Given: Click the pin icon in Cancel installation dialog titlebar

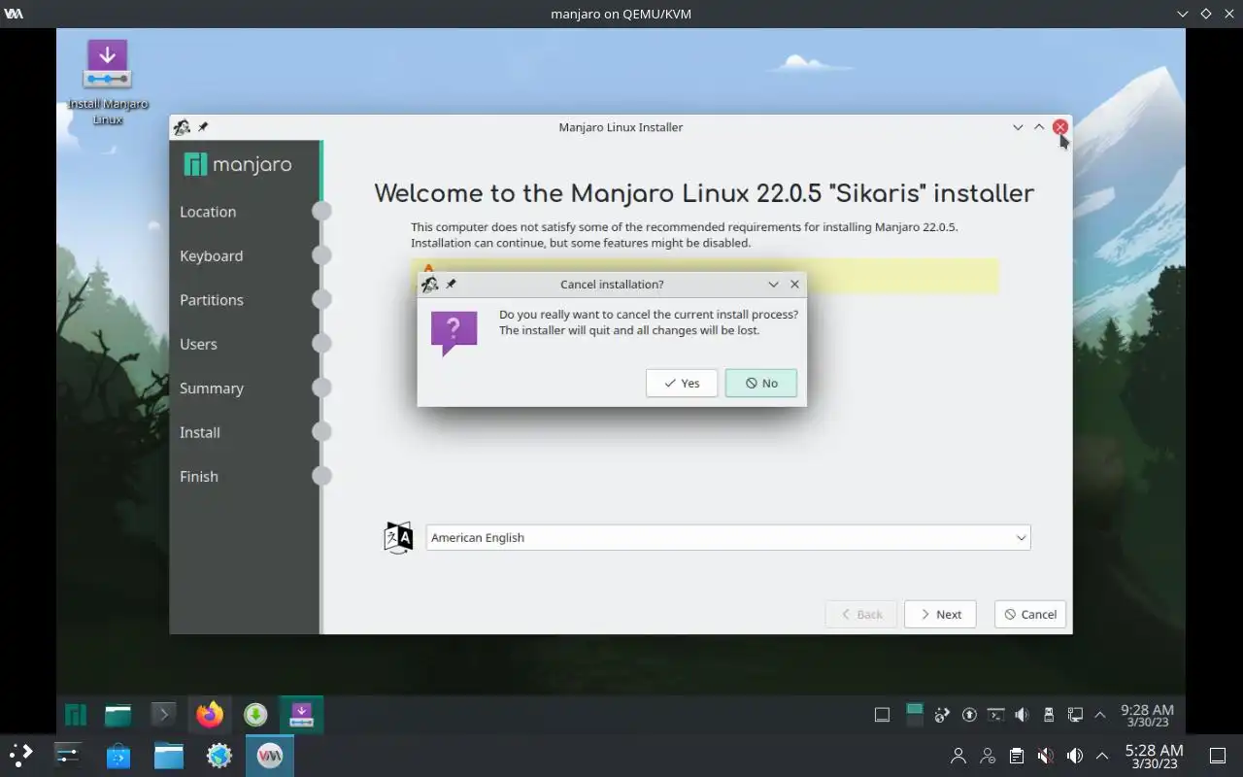Looking at the screenshot, I should 451,285.
